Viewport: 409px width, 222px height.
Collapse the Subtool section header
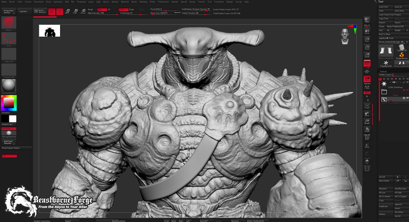[x=384, y=71]
